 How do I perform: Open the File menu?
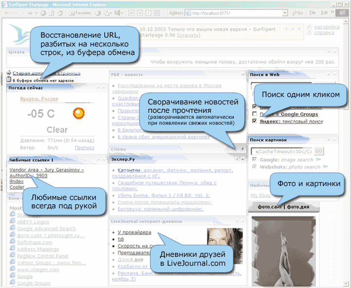pos(312,13)
